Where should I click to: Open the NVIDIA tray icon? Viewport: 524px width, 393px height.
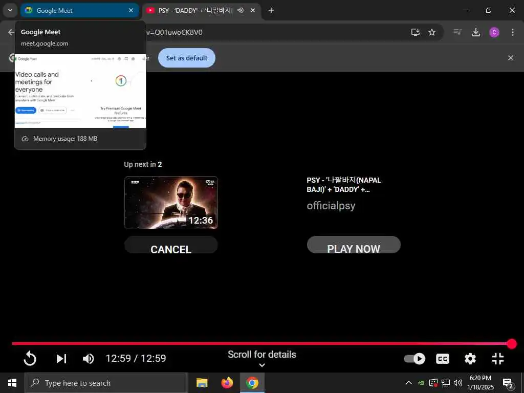point(421,383)
